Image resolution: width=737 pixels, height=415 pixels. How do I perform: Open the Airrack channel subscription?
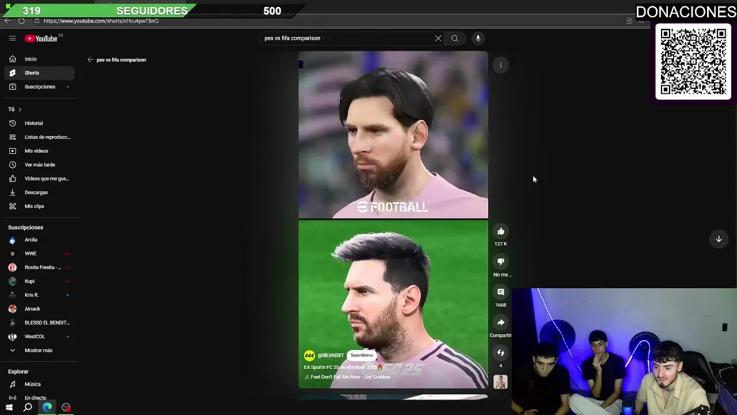[x=39, y=309]
